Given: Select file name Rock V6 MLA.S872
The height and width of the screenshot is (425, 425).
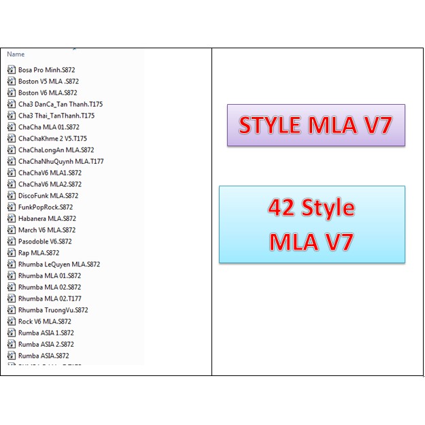Looking at the screenshot, I should click(x=45, y=321).
